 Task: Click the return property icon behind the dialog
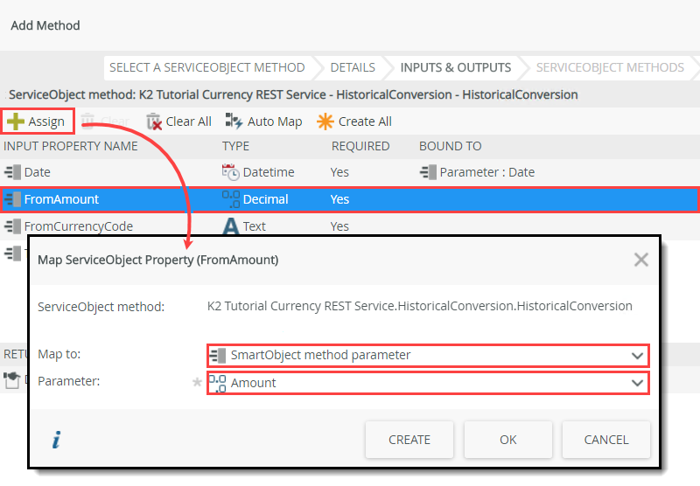coord(12,380)
